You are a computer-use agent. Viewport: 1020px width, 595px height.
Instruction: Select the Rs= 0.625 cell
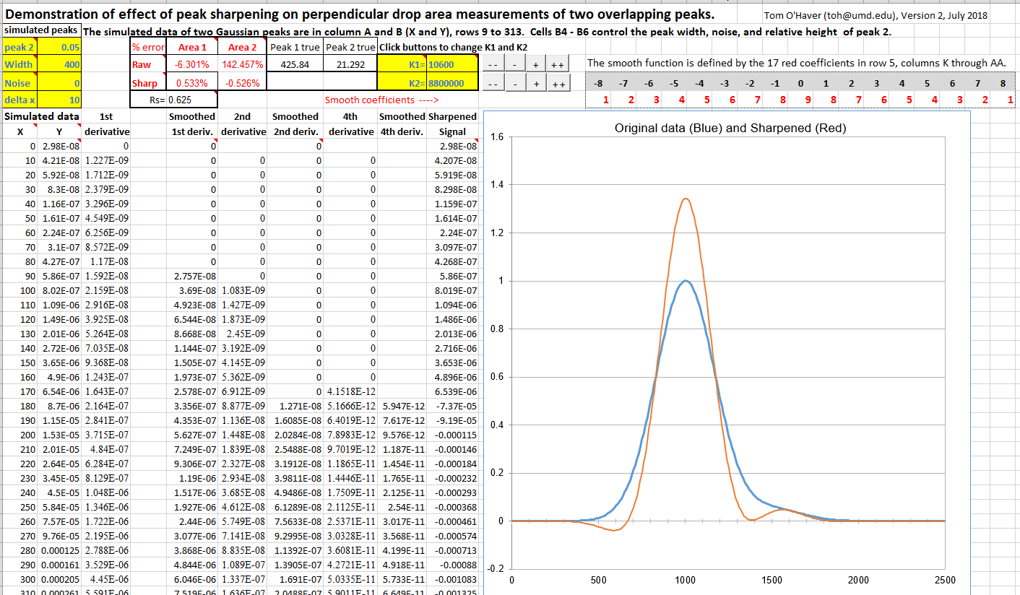(173, 100)
